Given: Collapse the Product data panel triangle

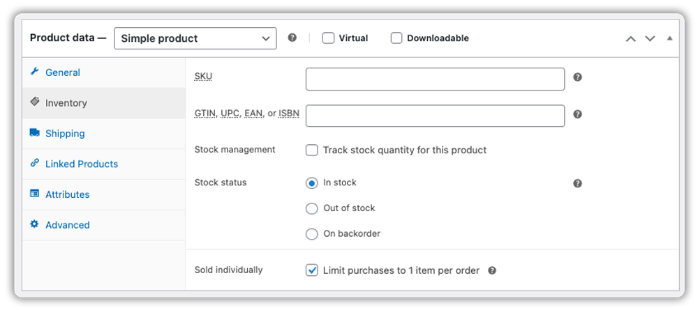Looking at the screenshot, I should click(x=669, y=38).
